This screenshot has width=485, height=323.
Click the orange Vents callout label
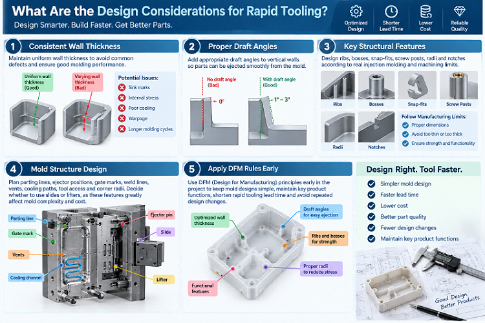(18, 255)
